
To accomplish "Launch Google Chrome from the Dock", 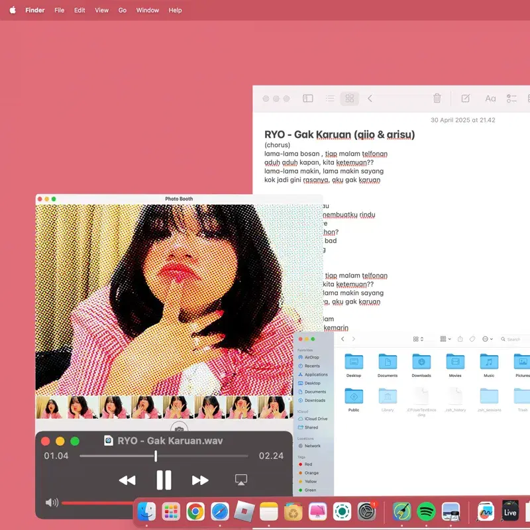I will coord(195,511).
